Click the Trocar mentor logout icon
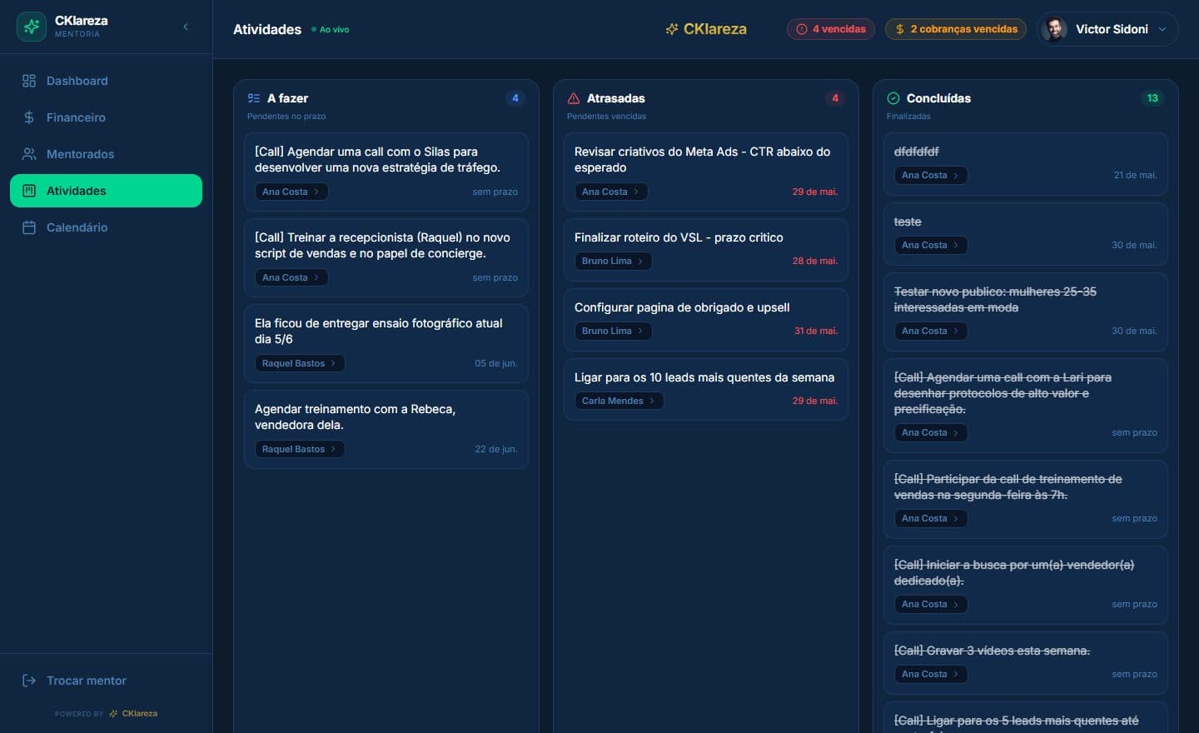This screenshot has height=733, width=1199. pos(29,681)
